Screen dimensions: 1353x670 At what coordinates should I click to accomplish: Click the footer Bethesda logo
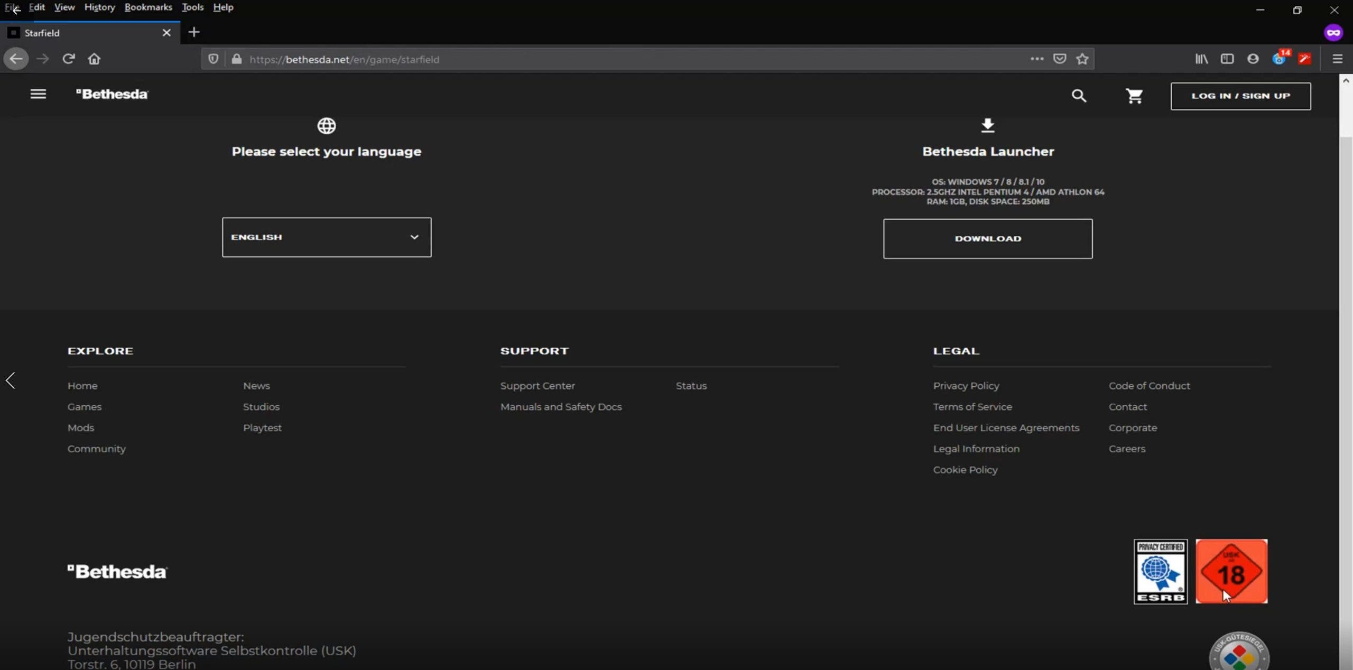point(117,572)
